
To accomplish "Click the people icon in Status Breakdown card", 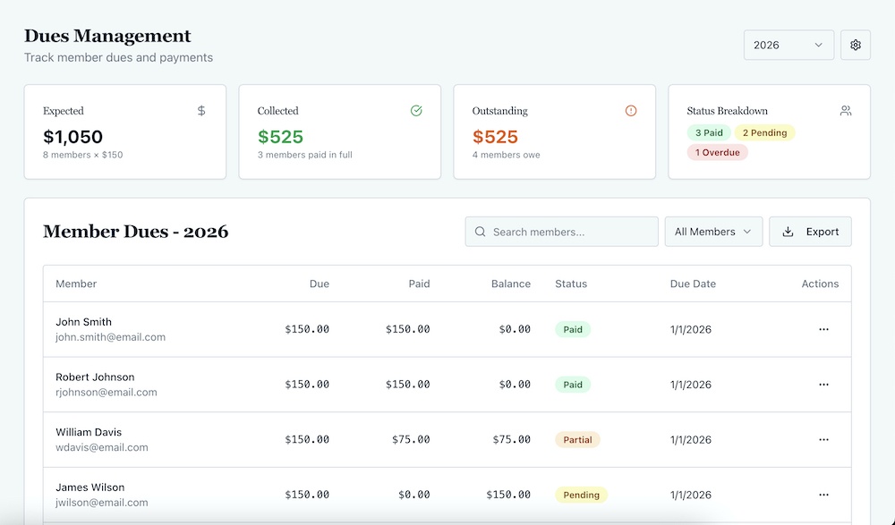I will point(846,111).
